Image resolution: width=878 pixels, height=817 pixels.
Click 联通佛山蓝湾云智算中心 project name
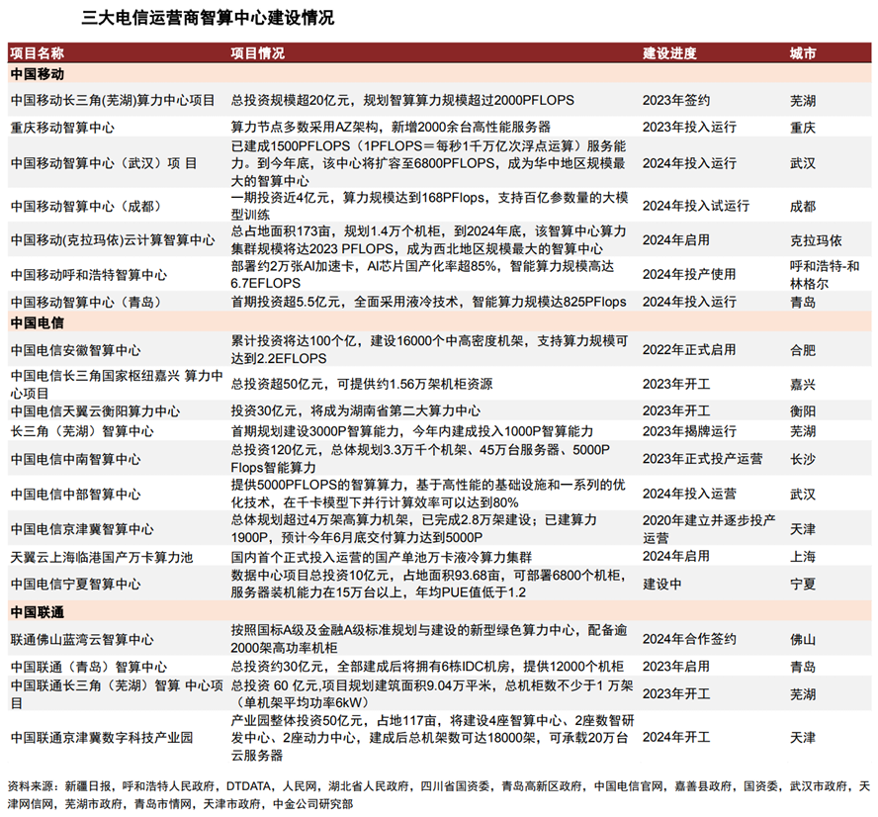pyautogui.click(x=82, y=640)
